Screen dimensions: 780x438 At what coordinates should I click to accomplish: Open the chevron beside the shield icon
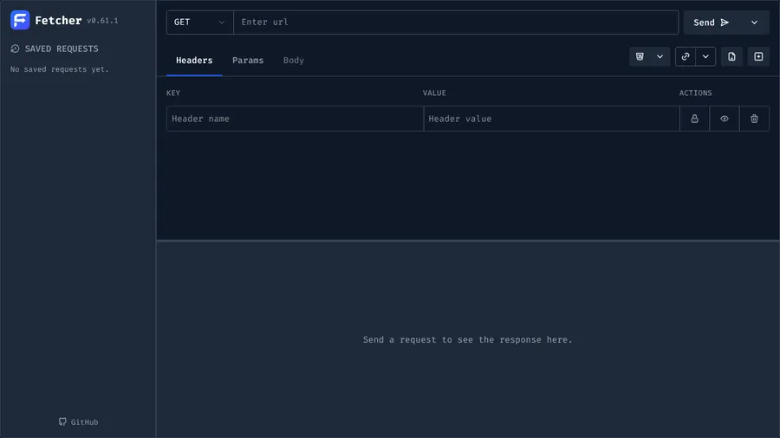click(x=660, y=56)
